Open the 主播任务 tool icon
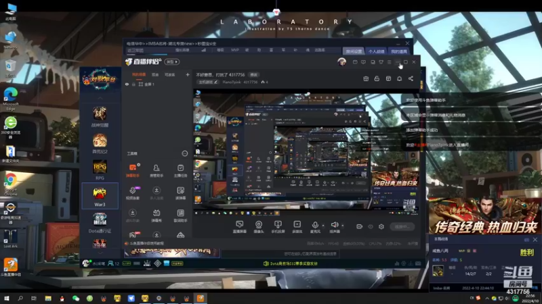The height and width of the screenshot is (304, 542). click(180, 170)
